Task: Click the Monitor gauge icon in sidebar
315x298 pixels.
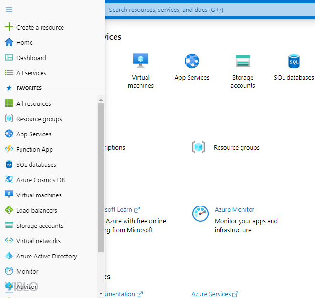Action: click(x=9, y=271)
